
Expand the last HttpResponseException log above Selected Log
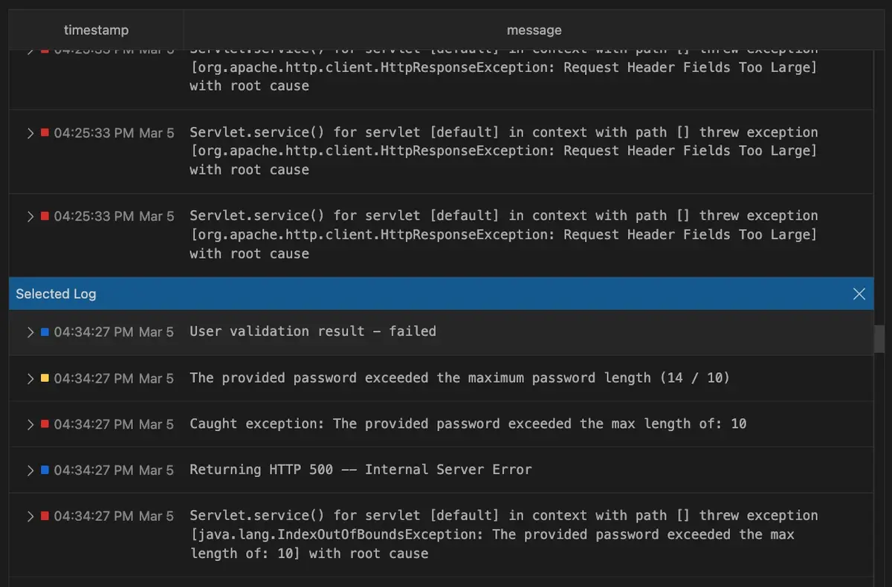point(30,216)
